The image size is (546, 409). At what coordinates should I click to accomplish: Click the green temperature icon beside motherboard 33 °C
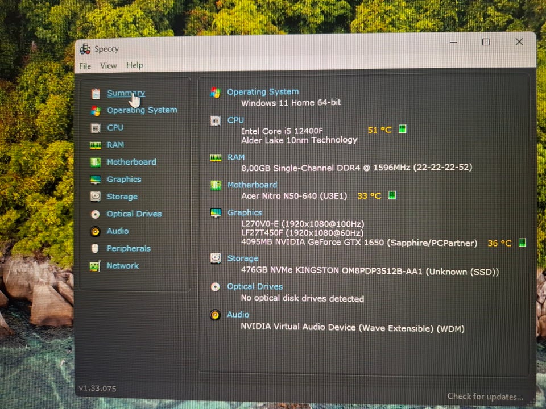pyautogui.click(x=392, y=195)
